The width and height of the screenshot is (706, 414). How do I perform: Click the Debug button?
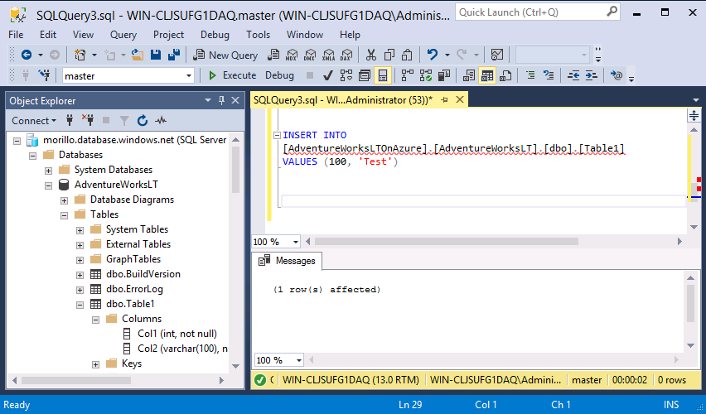click(279, 75)
